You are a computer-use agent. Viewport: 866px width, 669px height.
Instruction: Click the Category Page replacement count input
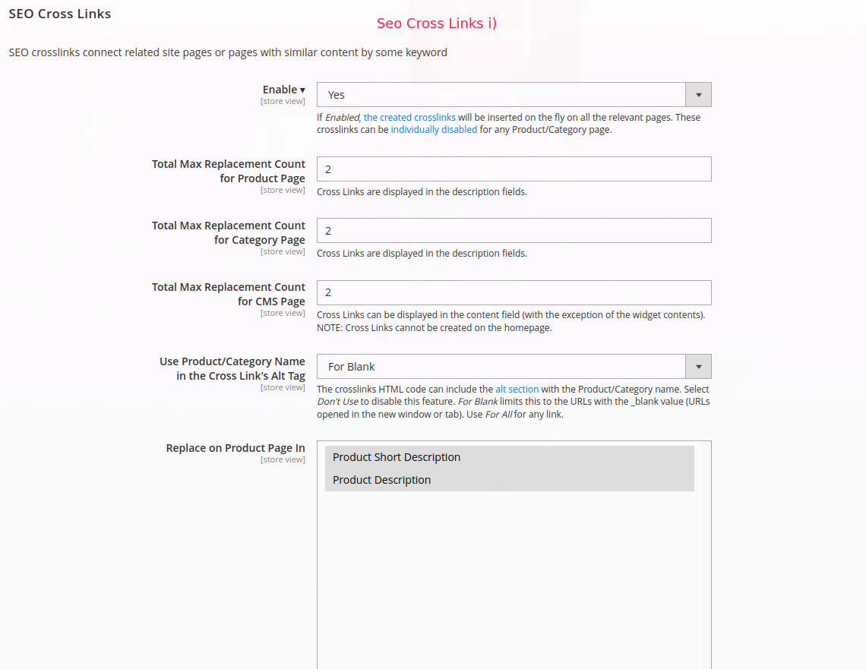click(514, 231)
